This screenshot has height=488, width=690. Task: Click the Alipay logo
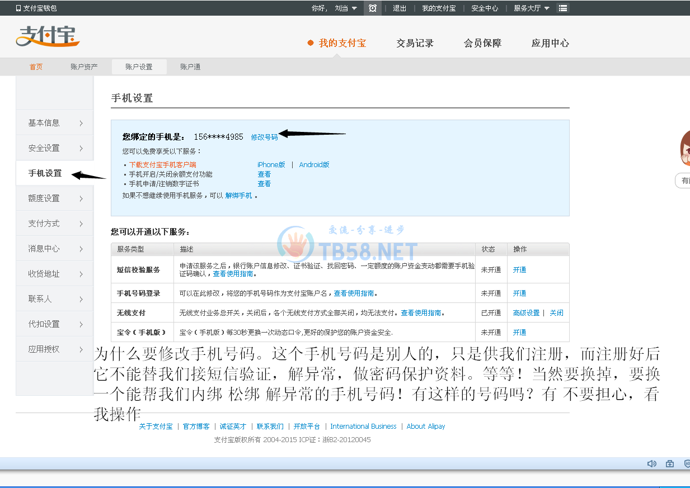48,36
